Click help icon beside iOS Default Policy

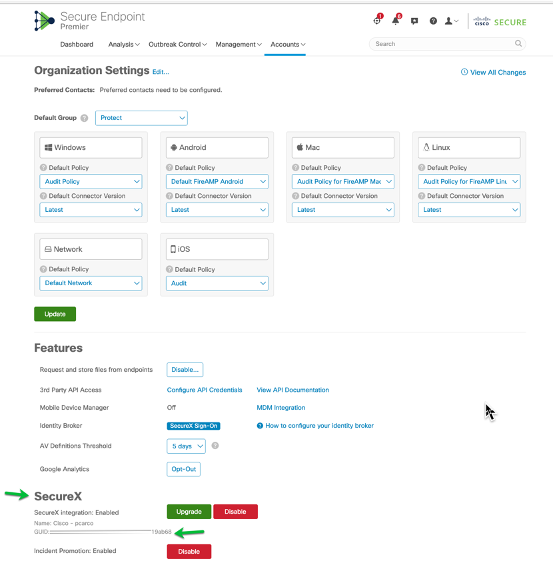click(169, 270)
